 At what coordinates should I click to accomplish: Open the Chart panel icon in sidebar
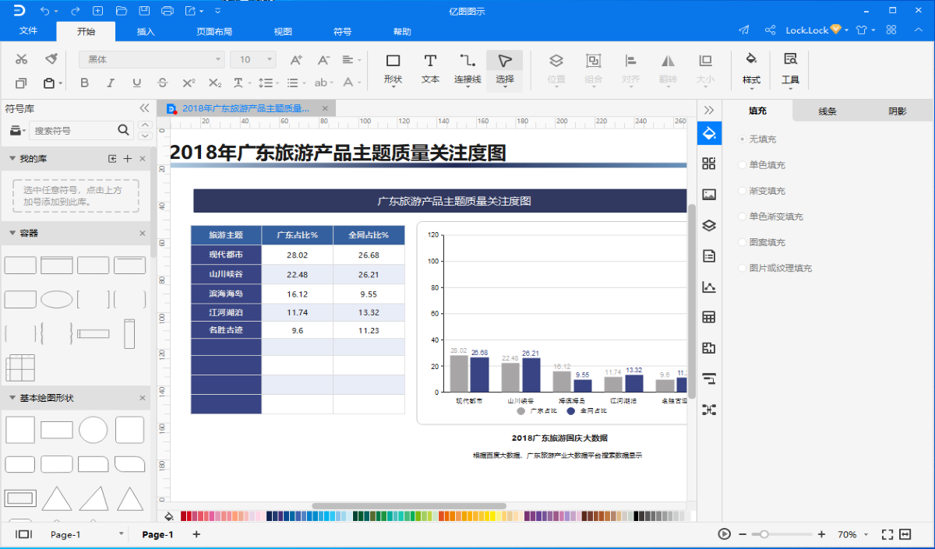(x=709, y=287)
